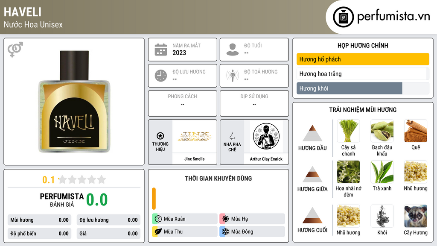Viewport: 437px width, 246px height.
Task: Click the Hương cuối pyramid icon
Action: pos(312,215)
